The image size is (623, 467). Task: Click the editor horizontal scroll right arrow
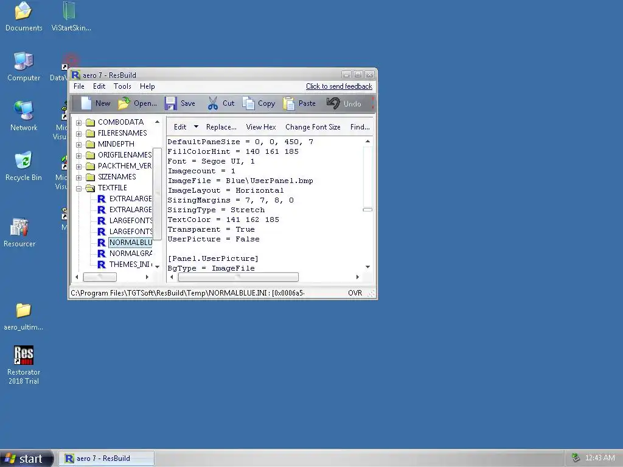coord(357,277)
